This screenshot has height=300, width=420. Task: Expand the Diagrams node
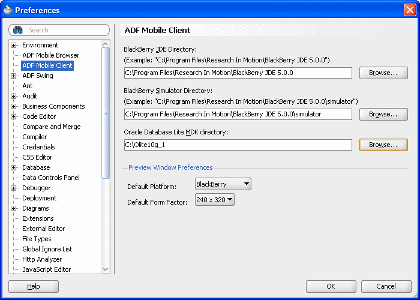13,208
